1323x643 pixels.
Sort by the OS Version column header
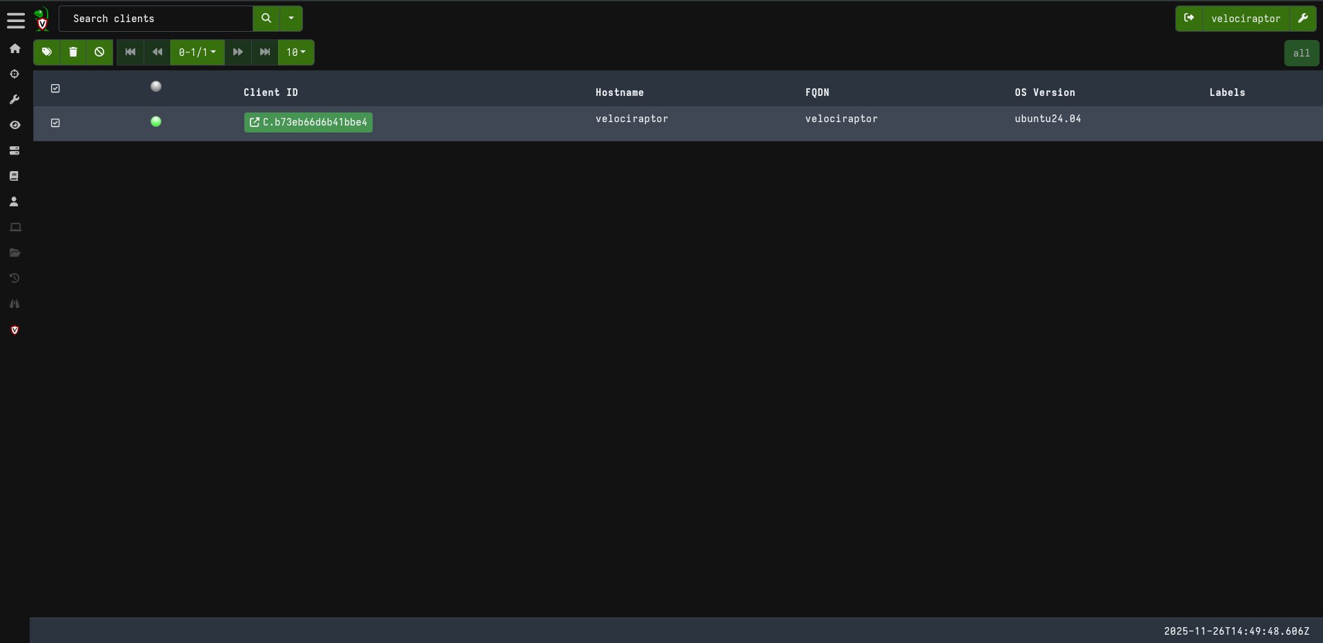click(1044, 92)
